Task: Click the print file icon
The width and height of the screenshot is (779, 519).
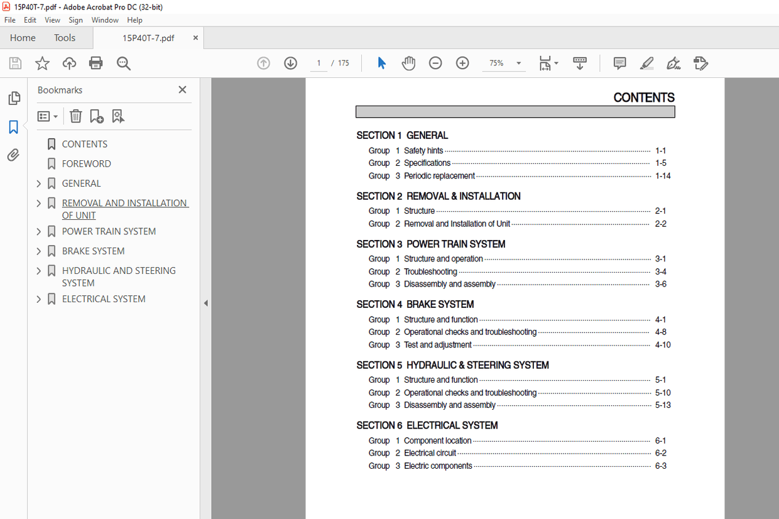Action: coord(96,63)
